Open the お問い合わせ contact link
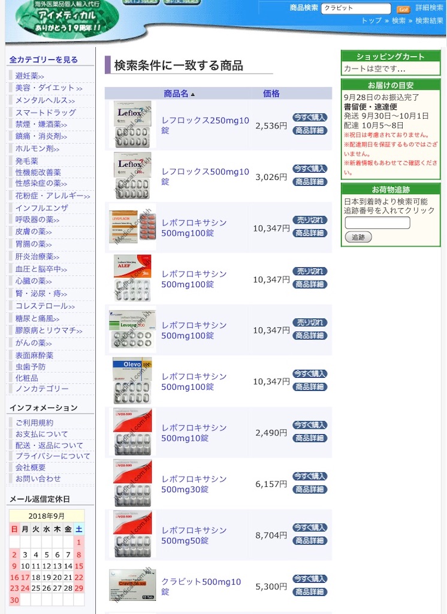Image resolution: width=447 pixels, height=614 pixels. click(x=38, y=478)
